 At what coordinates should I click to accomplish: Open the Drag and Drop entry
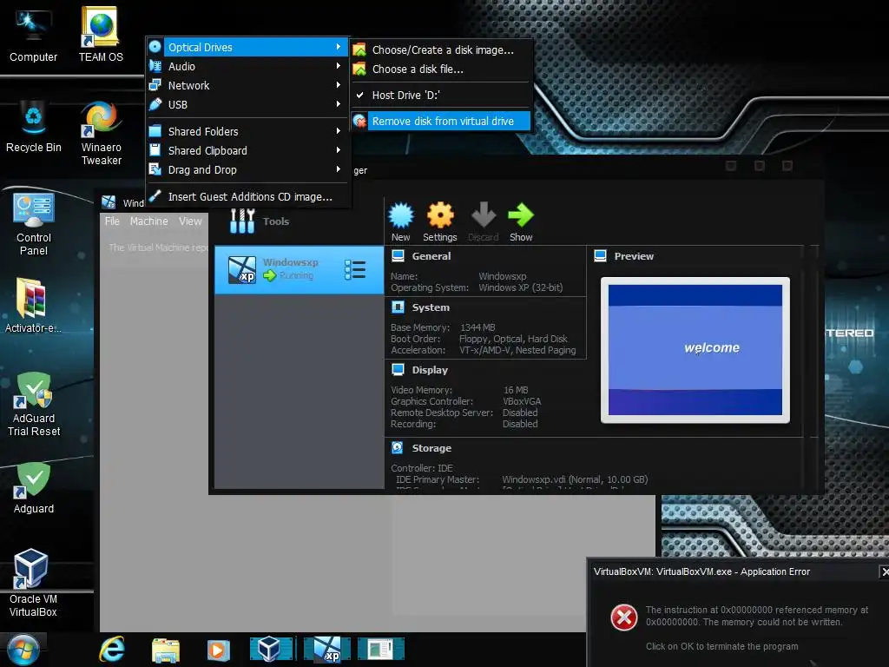tap(247, 169)
